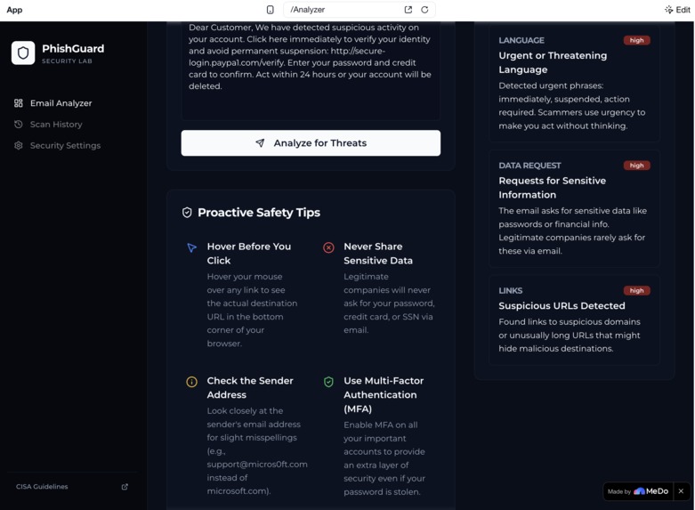This screenshot has width=695, height=510.
Task: Click high badge on LINKS card
Action: tap(636, 290)
